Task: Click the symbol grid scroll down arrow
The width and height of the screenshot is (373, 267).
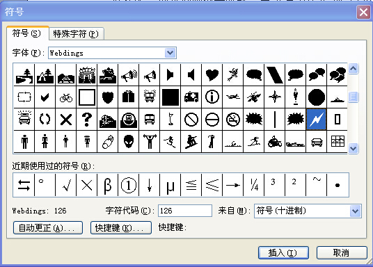Action: (354, 148)
